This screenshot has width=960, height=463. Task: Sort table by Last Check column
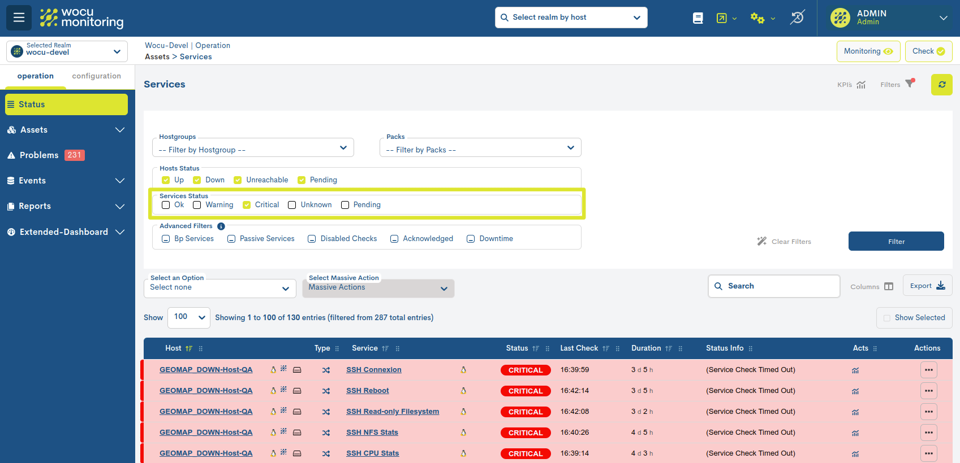pyautogui.click(x=606, y=348)
